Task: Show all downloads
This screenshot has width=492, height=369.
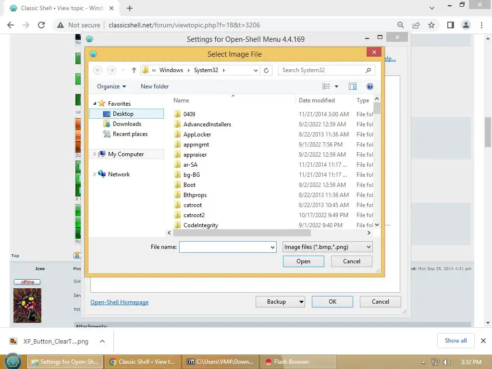Action: click(455, 341)
